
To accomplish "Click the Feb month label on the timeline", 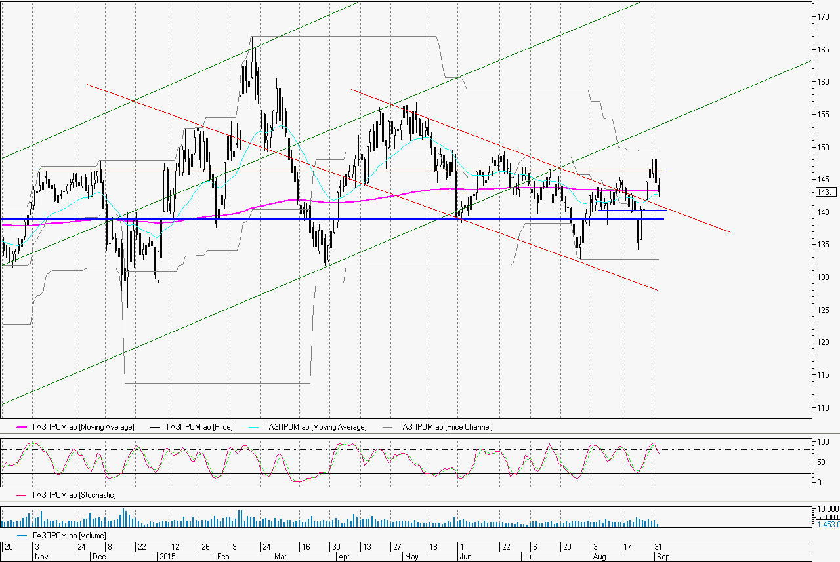I will click(x=222, y=556).
